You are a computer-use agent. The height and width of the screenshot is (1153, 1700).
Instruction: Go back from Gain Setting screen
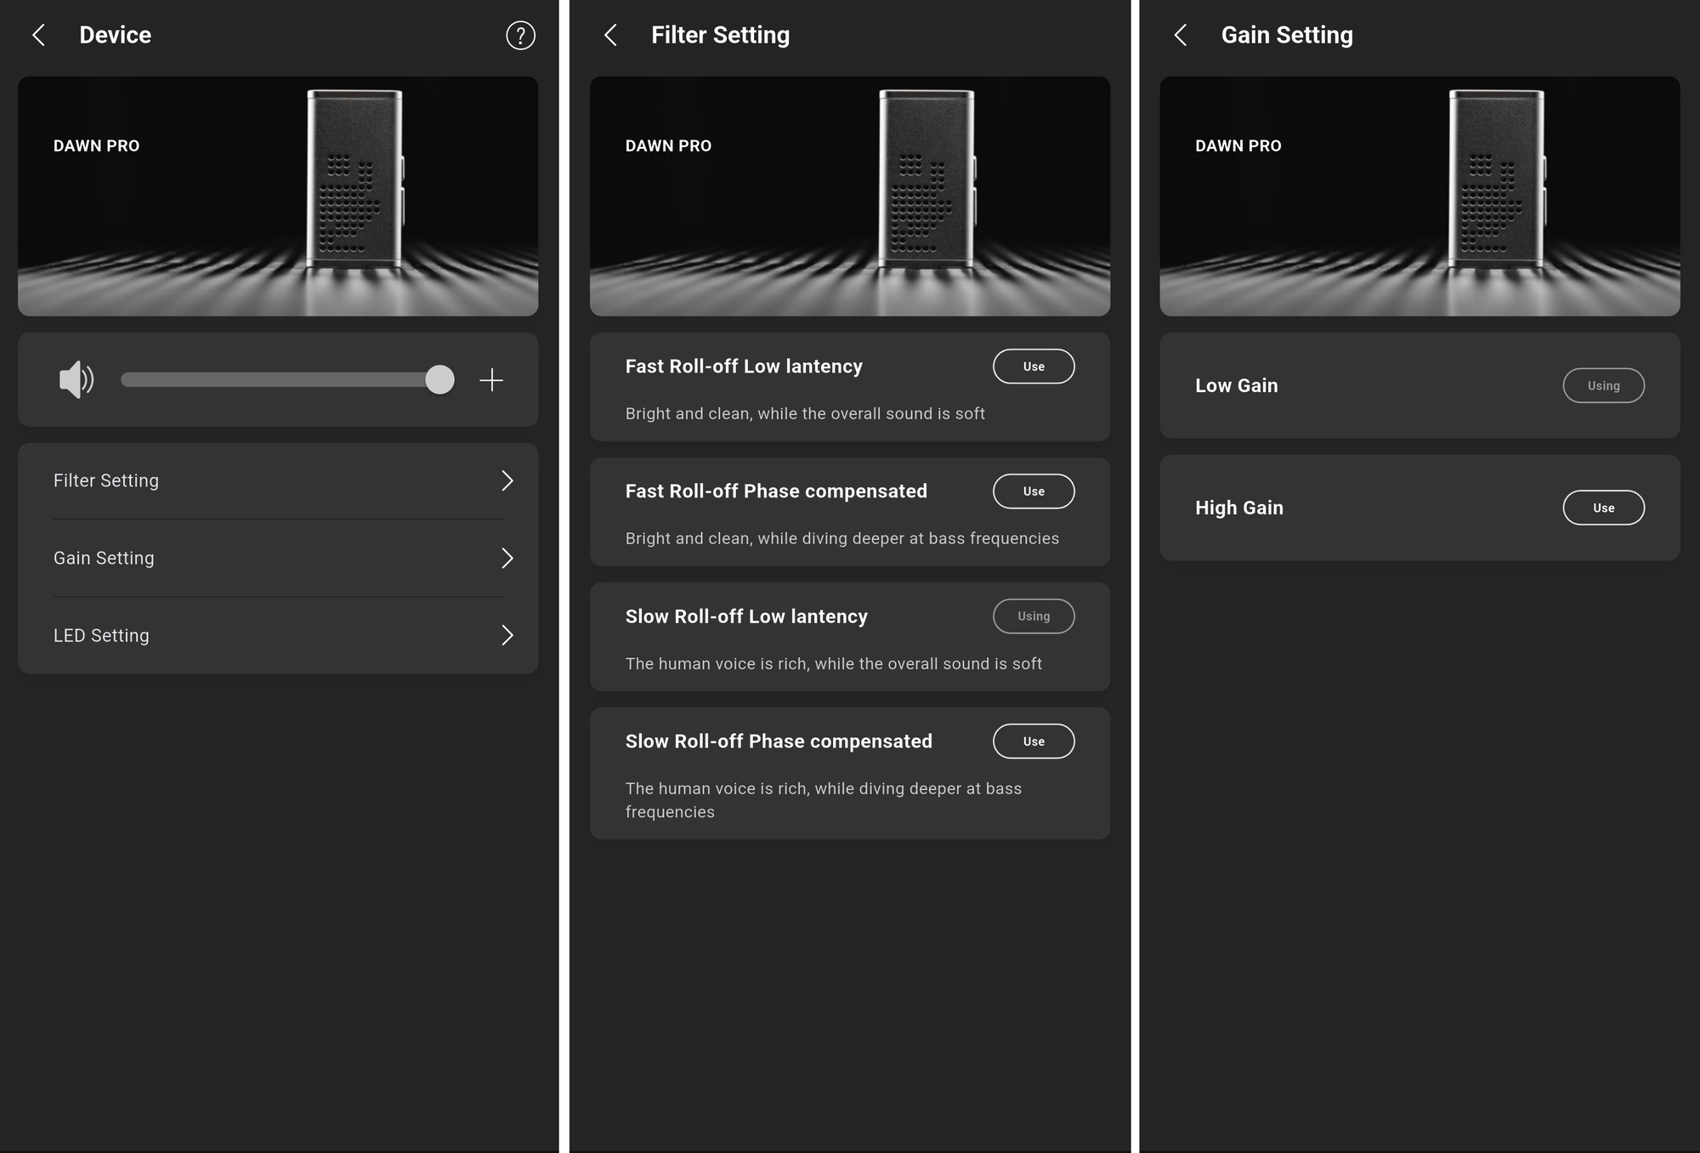pos(1181,35)
